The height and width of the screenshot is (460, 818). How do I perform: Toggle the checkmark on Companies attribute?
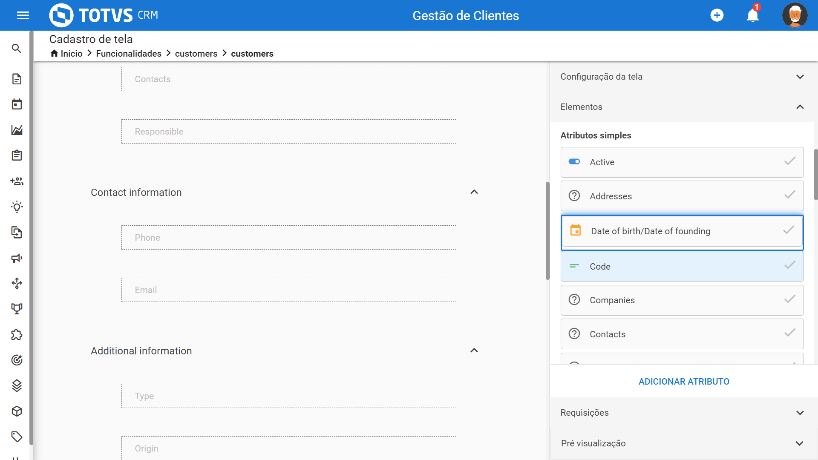coord(789,299)
